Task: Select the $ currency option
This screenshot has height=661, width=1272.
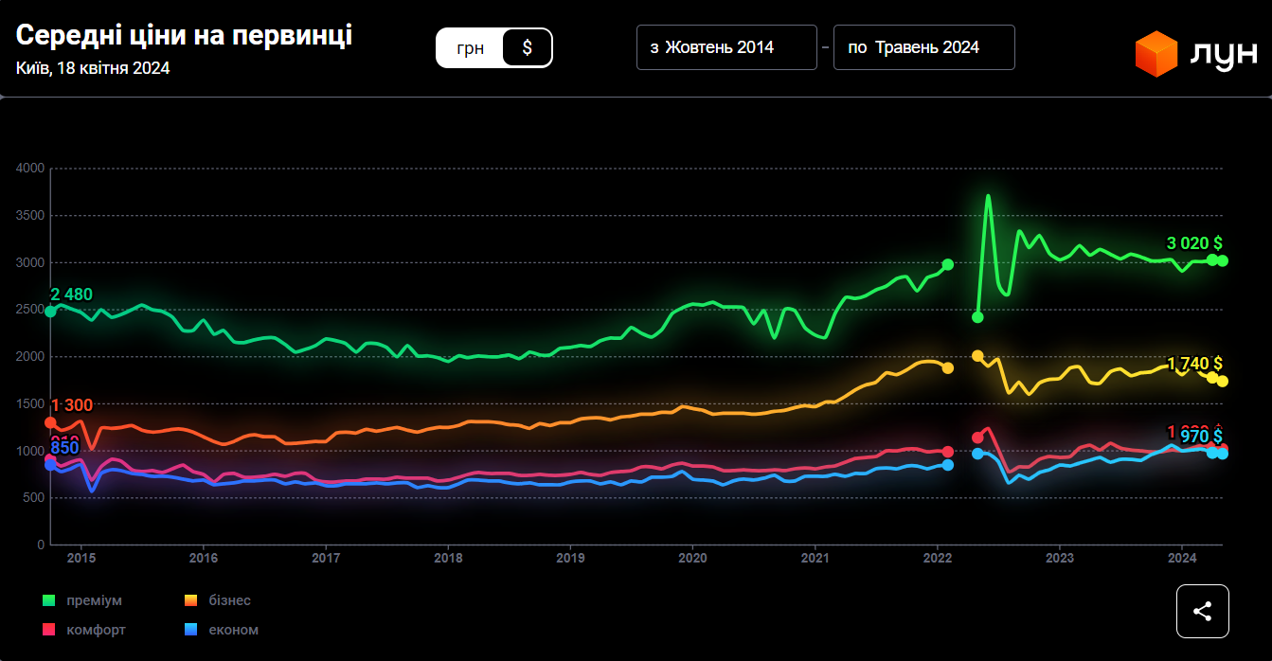Action: click(527, 47)
